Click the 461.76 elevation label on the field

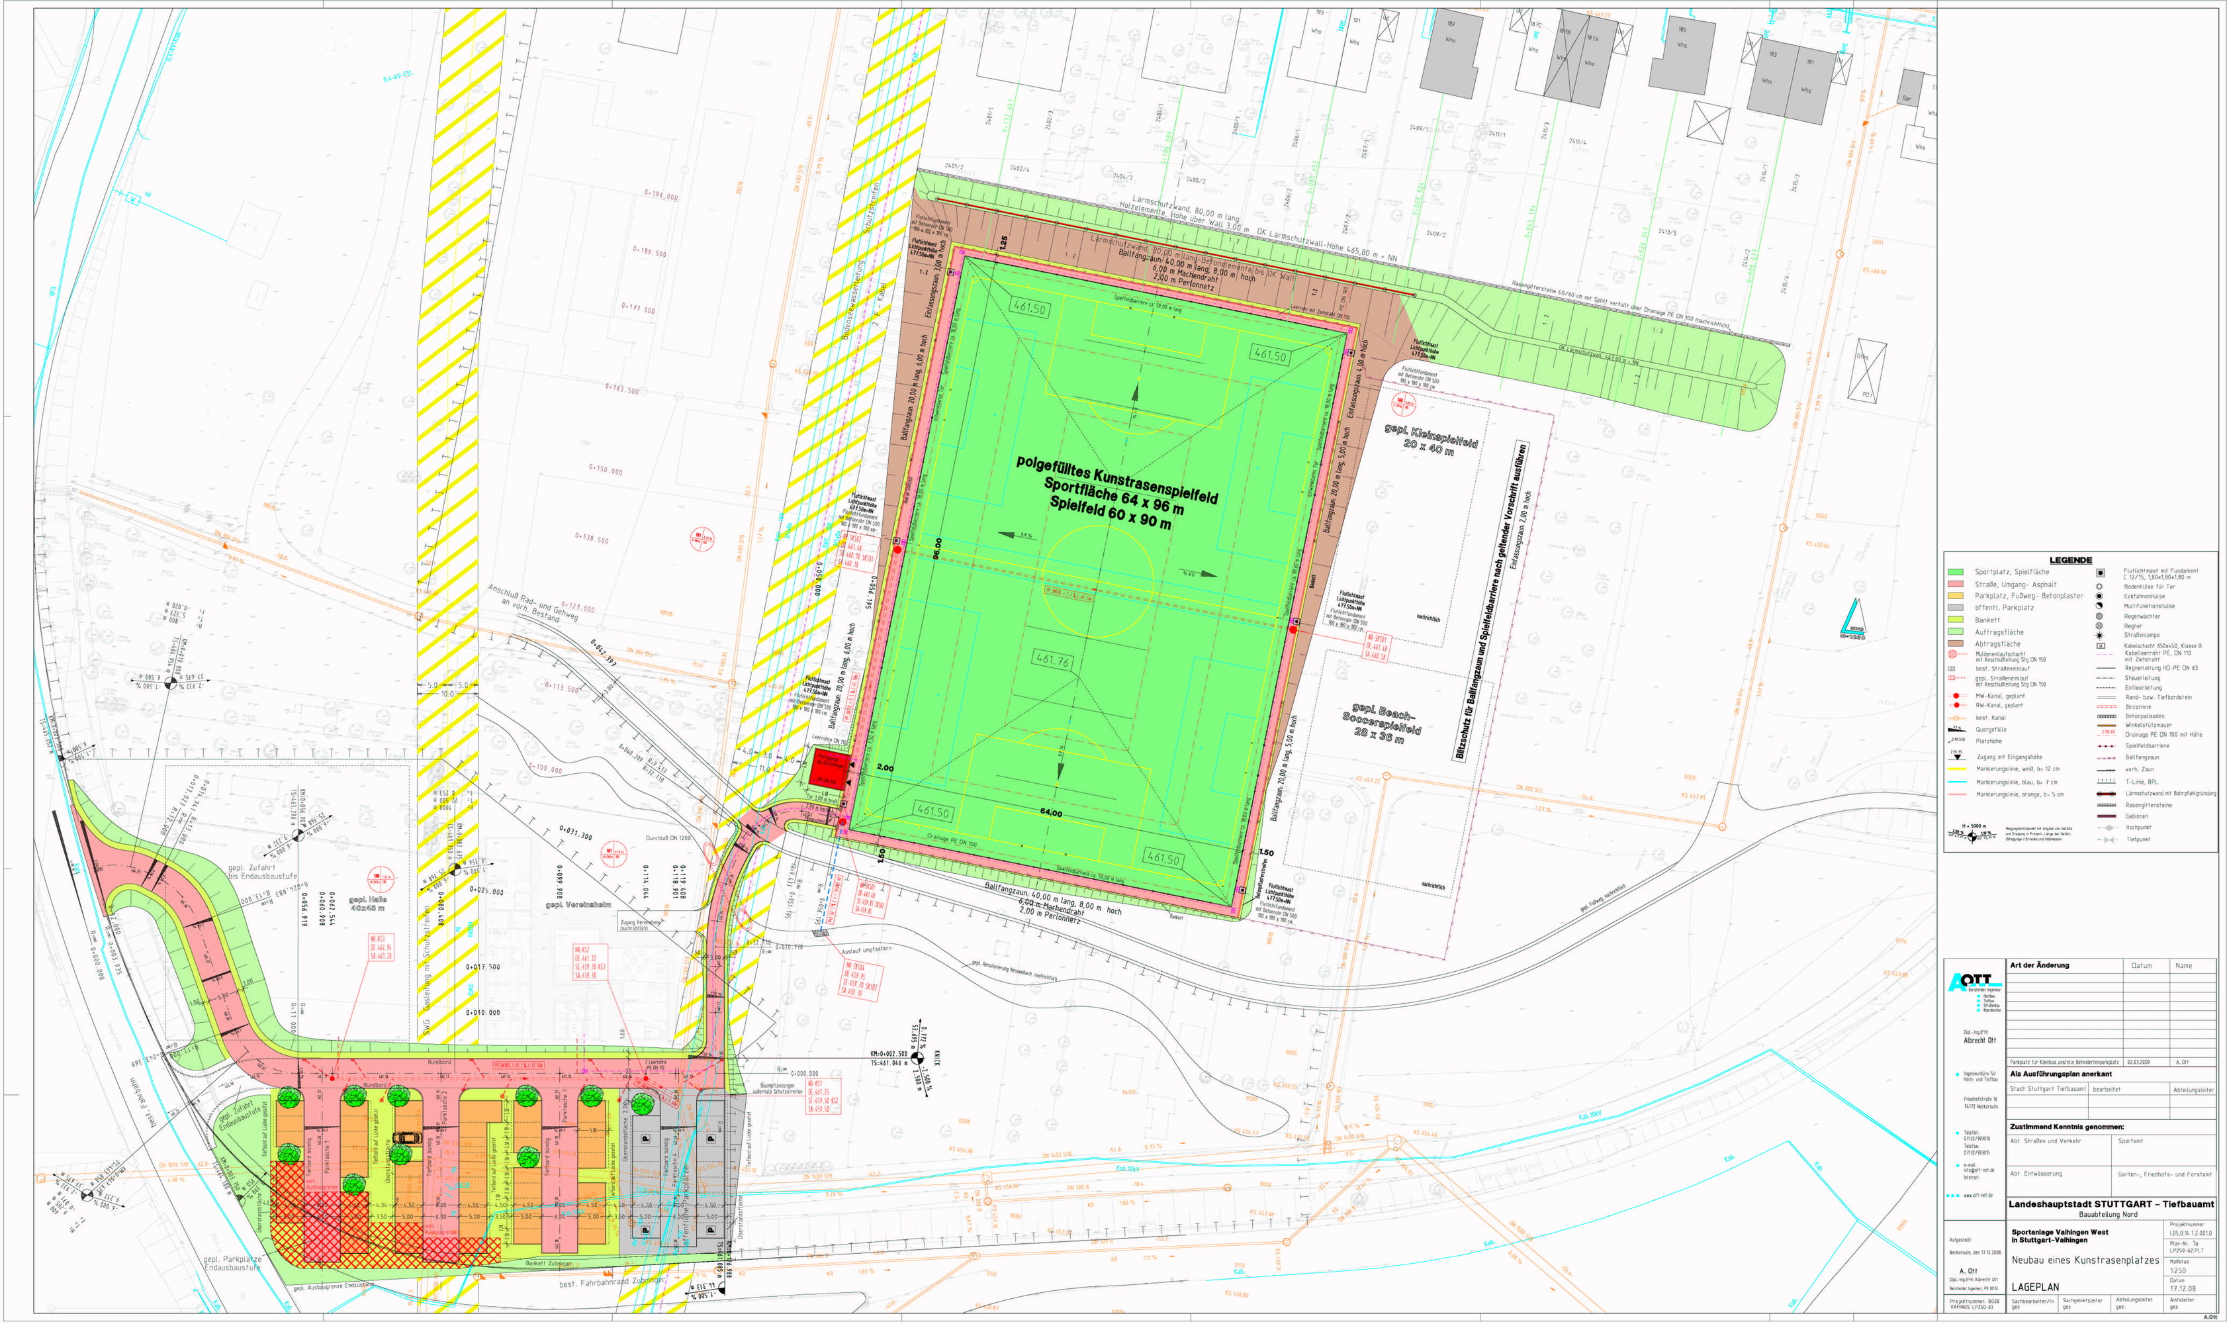click(x=1054, y=660)
